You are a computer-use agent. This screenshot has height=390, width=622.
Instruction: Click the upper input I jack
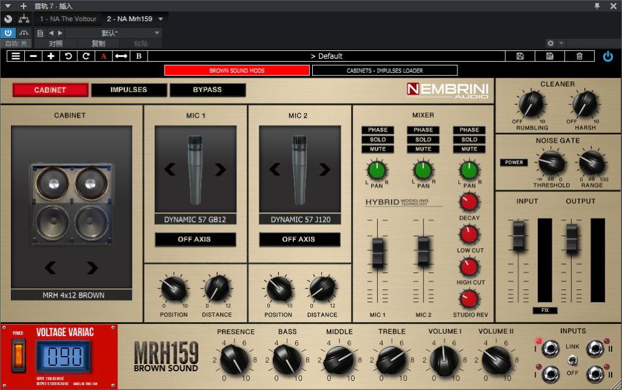(550, 348)
